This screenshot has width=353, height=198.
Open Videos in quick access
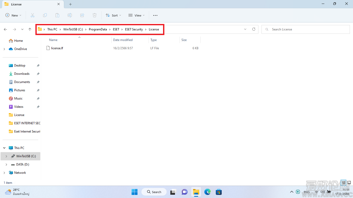click(19, 107)
